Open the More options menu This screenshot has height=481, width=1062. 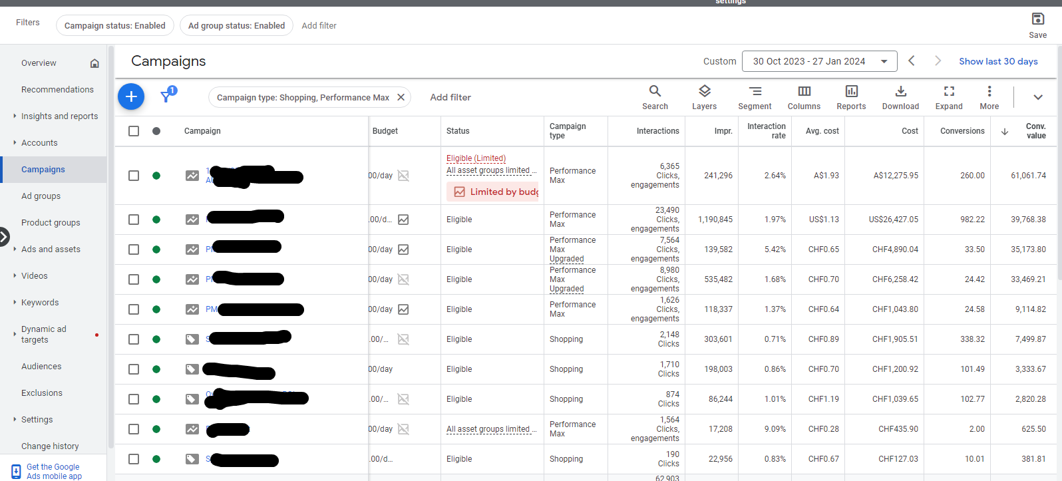point(989,97)
